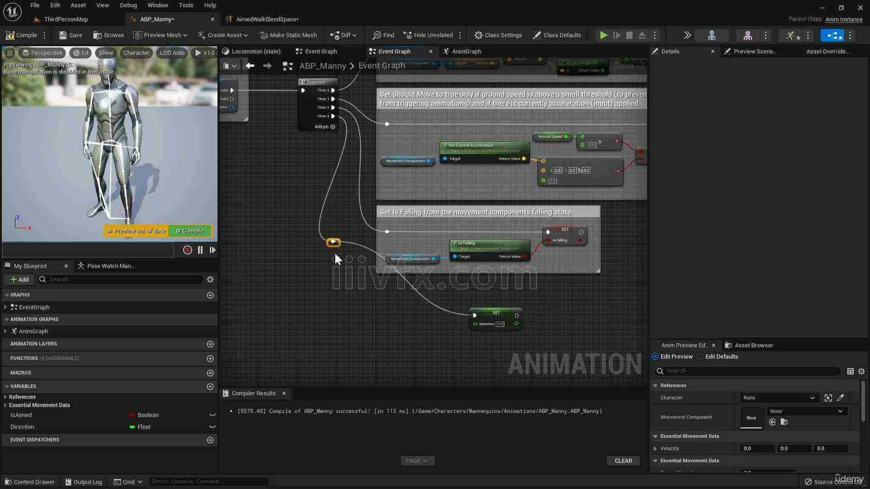870x489 pixels.
Task: Open the Tools menu
Action: click(186, 5)
